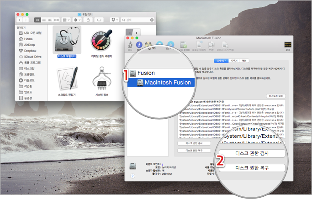Switch Finder to icon view
This screenshot has width=312, height=199.
pyautogui.click(x=37, y=20)
